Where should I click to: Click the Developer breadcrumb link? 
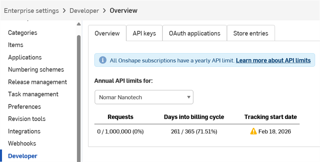[84, 10]
